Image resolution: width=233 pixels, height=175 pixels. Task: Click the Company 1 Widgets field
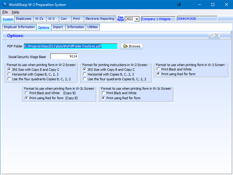pos(158,19)
